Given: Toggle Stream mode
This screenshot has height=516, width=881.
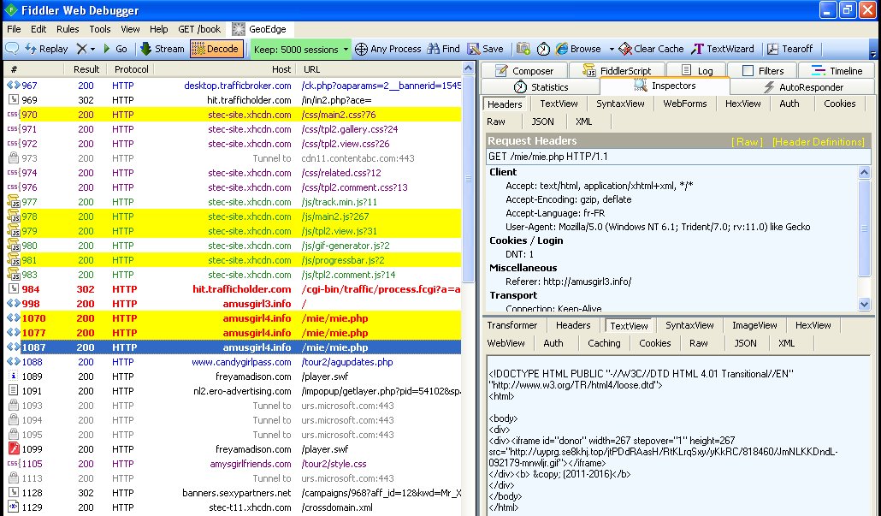Looking at the screenshot, I should pos(162,49).
